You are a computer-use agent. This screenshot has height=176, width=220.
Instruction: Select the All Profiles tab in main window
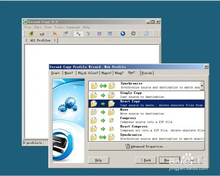pyautogui.click(x=40, y=40)
